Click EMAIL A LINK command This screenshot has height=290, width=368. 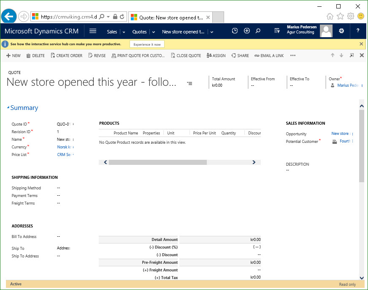[269, 56]
